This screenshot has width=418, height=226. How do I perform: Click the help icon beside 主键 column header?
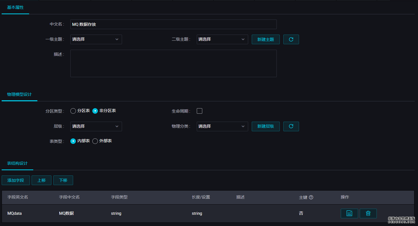(311, 197)
